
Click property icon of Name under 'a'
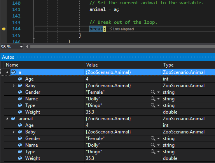pyautogui.click(x=20, y=99)
